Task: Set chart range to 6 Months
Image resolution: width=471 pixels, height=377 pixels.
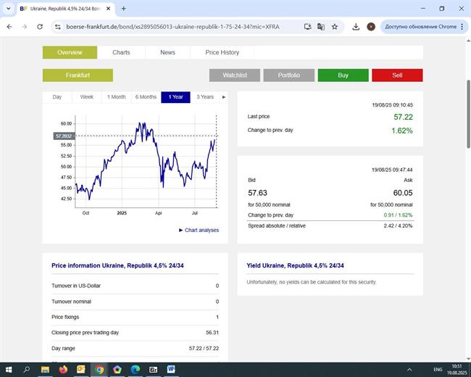Action: pyautogui.click(x=146, y=97)
